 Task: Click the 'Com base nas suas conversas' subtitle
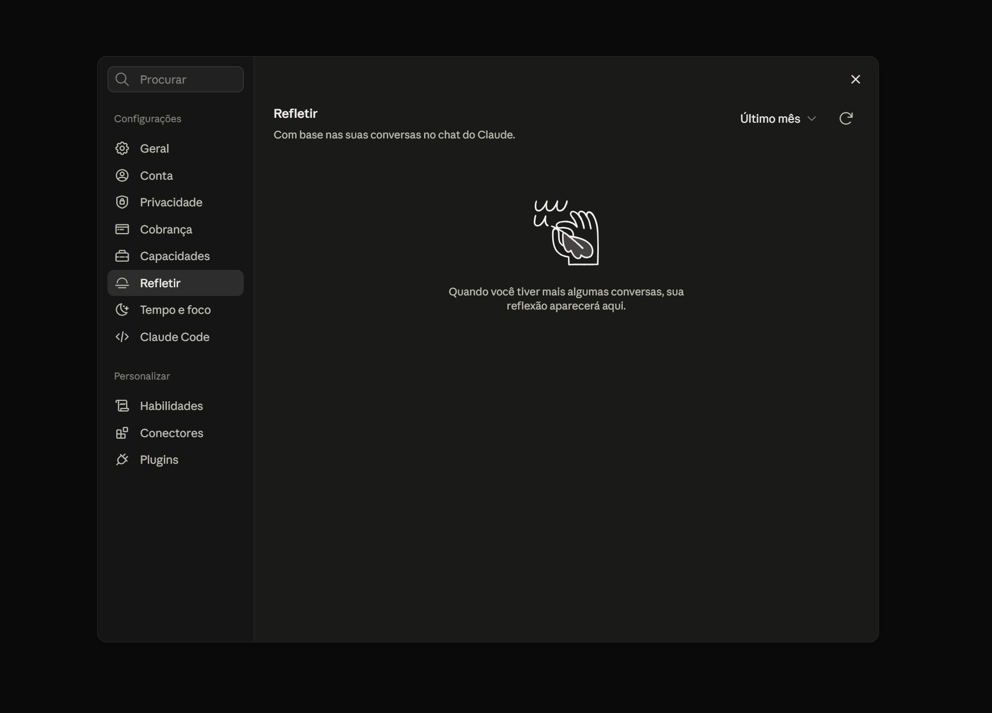(x=394, y=135)
